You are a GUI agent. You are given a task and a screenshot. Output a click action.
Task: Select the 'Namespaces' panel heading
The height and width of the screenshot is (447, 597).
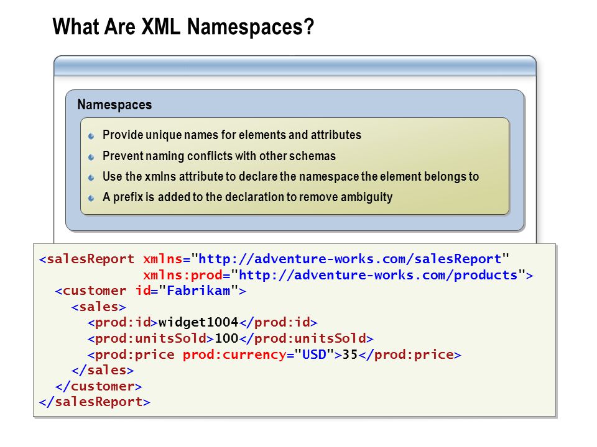click(114, 104)
